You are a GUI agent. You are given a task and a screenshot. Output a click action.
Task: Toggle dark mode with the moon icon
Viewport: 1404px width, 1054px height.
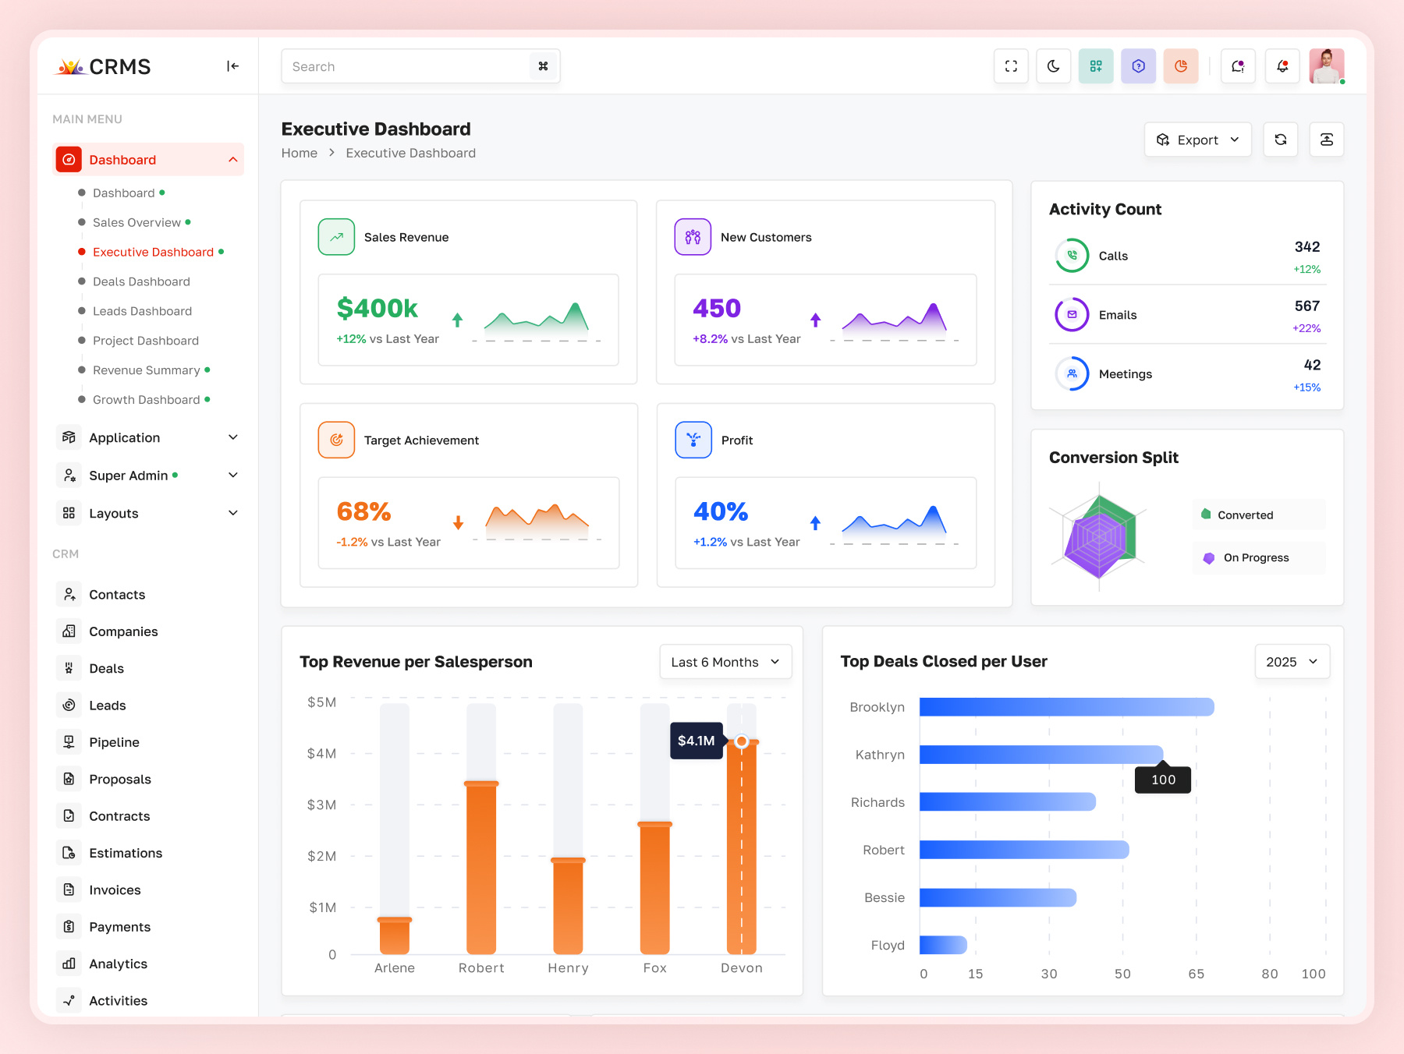tap(1053, 66)
